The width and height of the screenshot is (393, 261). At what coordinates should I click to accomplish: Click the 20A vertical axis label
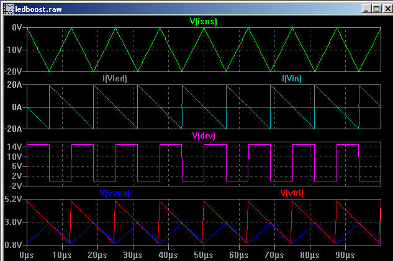pos(16,85)
